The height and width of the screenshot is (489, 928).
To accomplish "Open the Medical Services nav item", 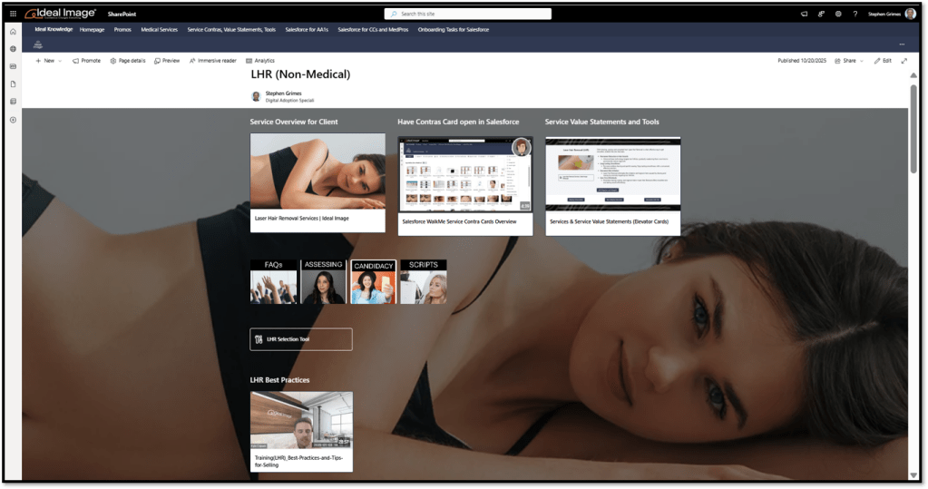I will click(159, 30).
